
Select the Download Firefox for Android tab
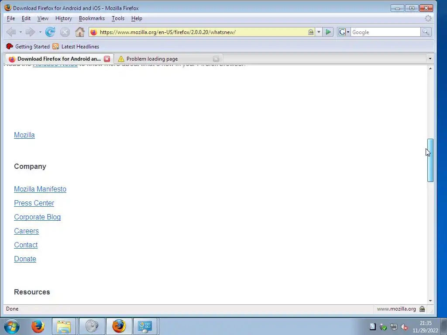click(59, 59)
